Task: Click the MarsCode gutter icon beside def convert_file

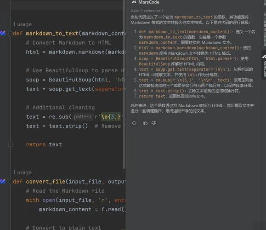Action: [3, 181]
